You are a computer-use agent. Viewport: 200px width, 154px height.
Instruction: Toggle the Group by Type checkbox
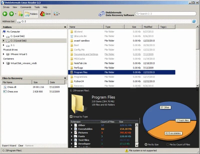[x=71, y=117]
